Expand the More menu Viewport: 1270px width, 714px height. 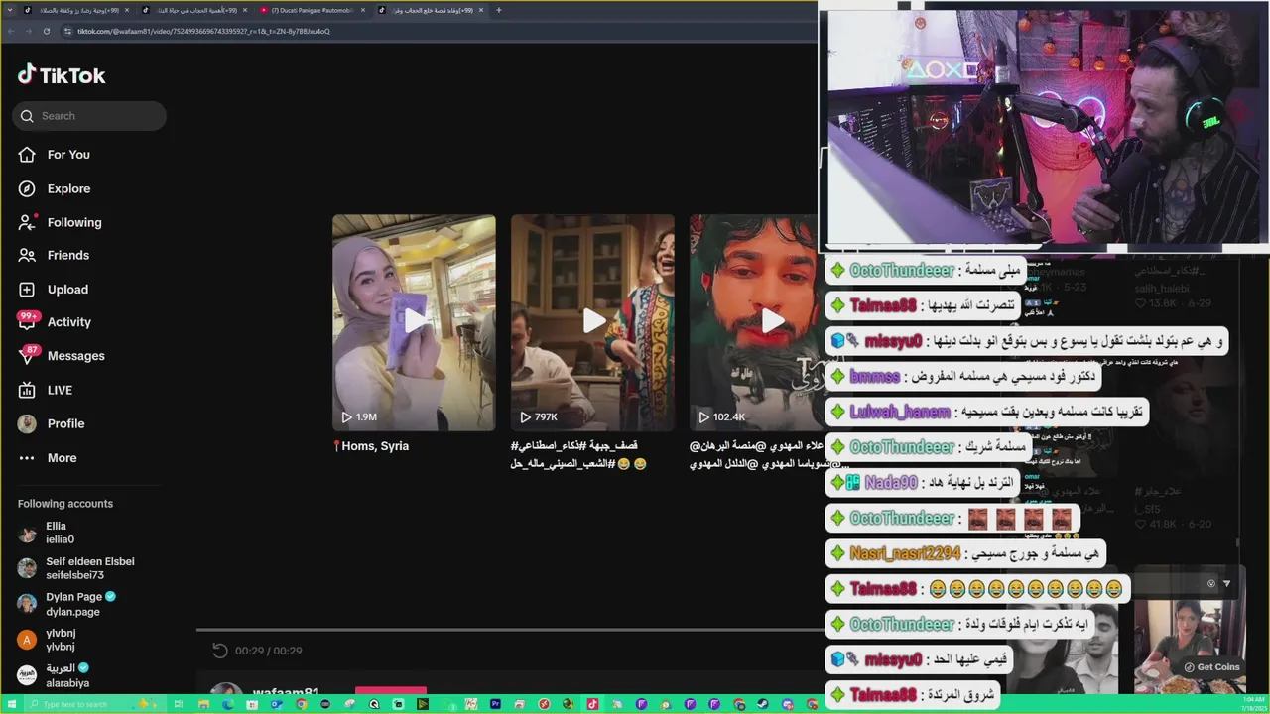tap(62, 458)
